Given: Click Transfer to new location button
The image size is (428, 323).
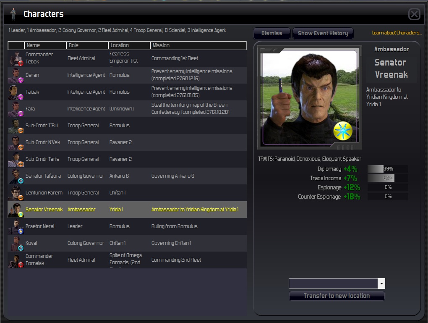Looking at the screenshot, I should [x=337, y=296].
